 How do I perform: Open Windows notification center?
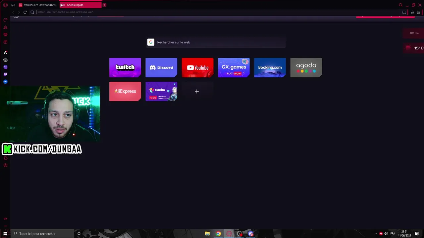tap(417, 234)
